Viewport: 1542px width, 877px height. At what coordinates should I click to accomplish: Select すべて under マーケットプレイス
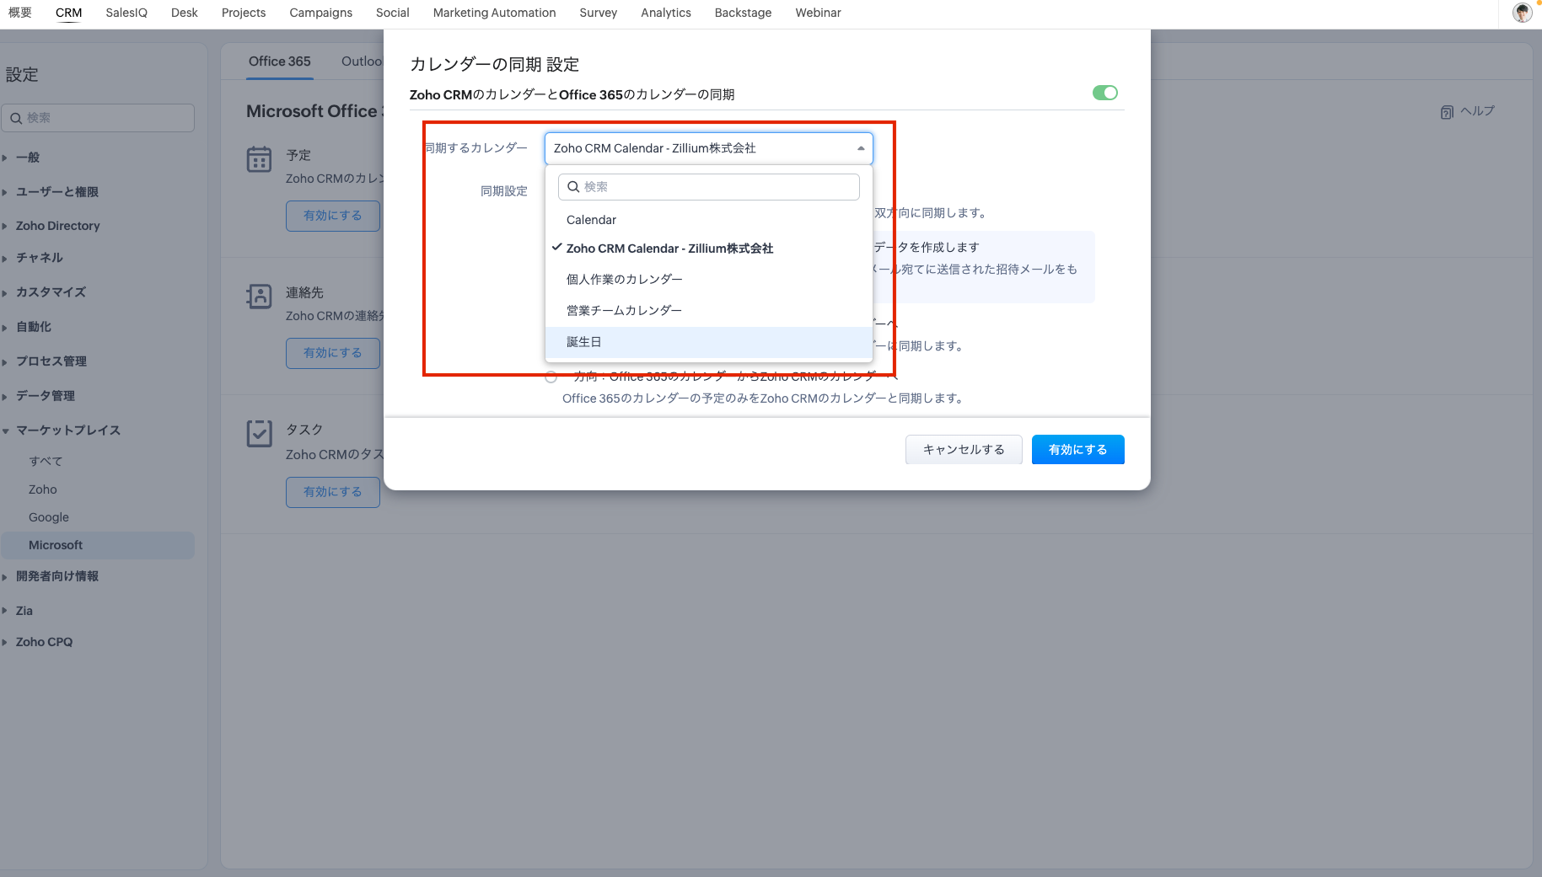[x=46, y=462]
